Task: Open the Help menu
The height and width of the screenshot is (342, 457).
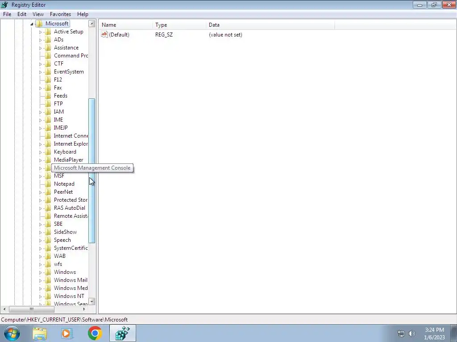Action: point(83,14)
